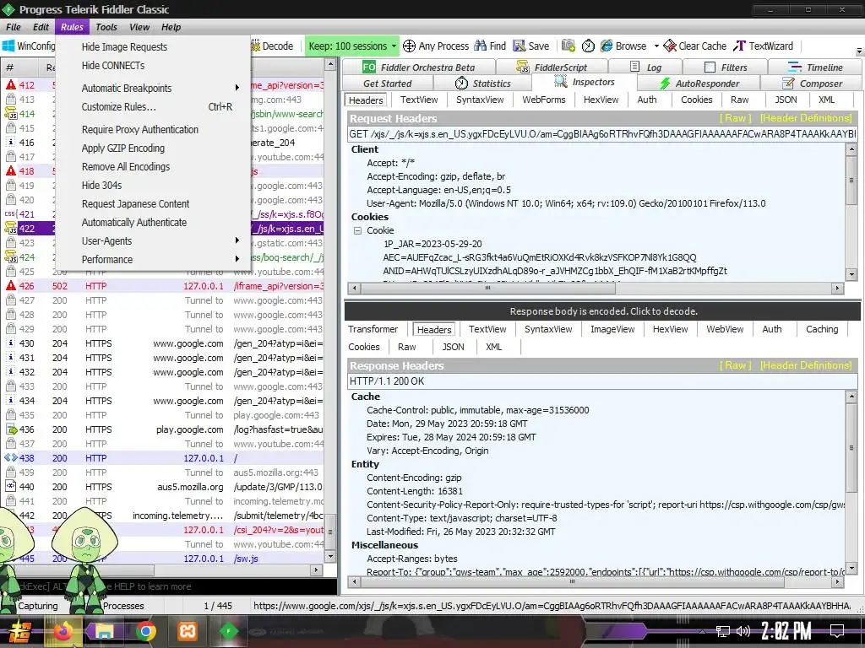The width and height of the screenshot is (865, 648).
Task: Click the Any Process crosshair icon
Action: click(x=409, y=46)
